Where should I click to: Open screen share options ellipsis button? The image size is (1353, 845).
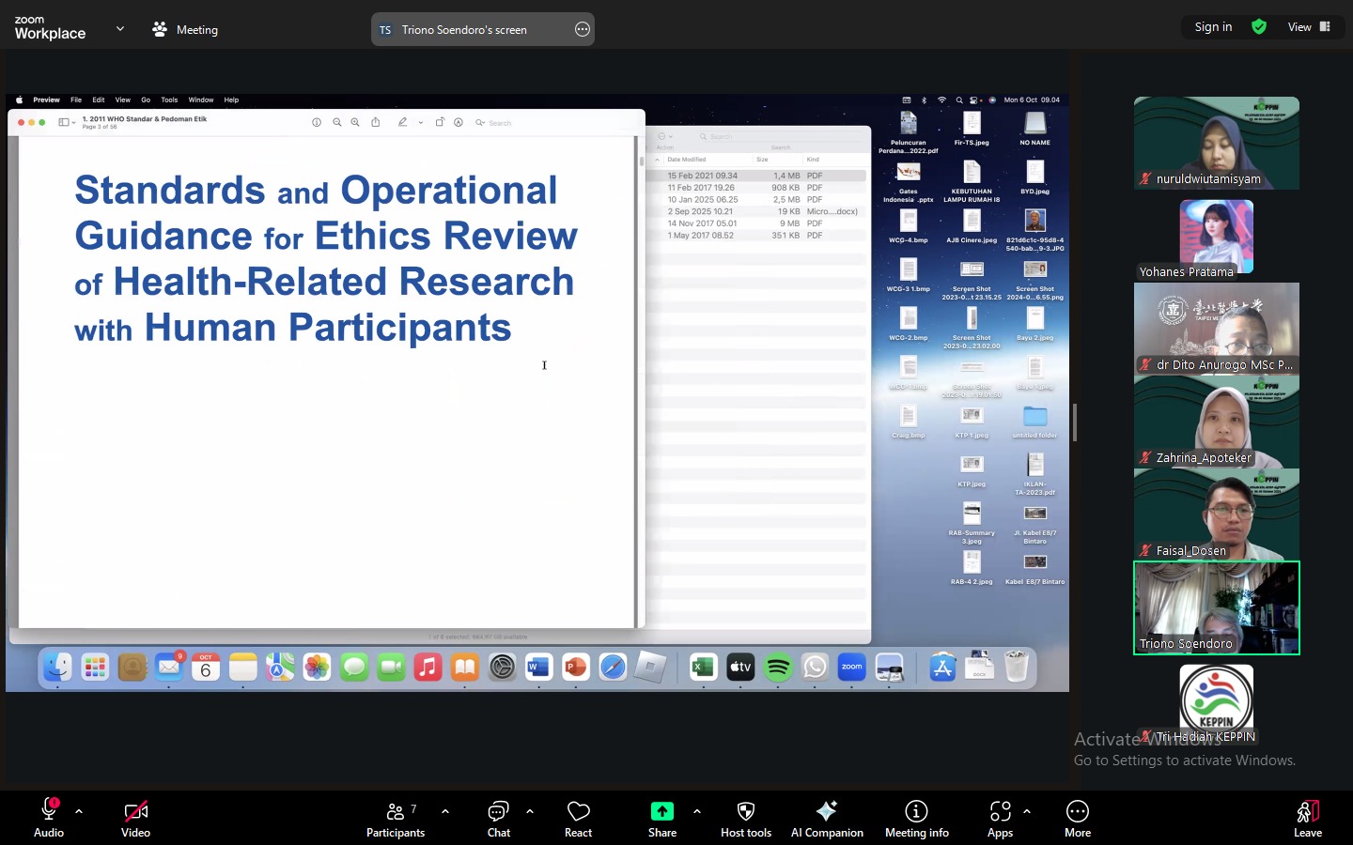[x=583, y=29]
